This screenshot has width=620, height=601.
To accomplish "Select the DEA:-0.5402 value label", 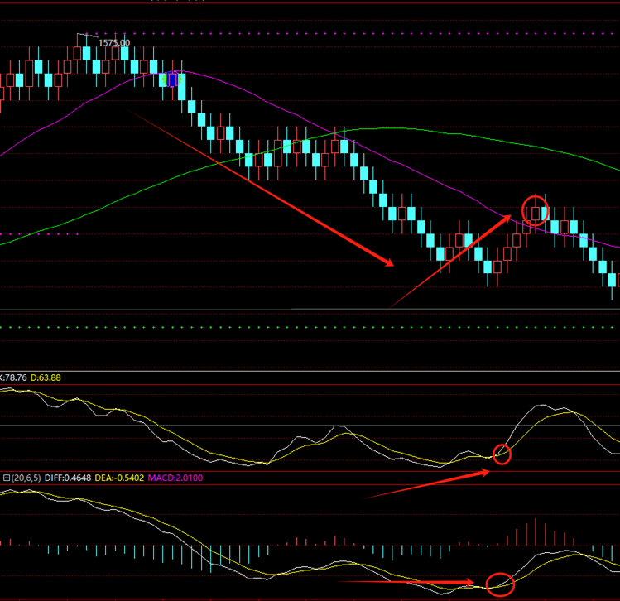I will point(119,478).
